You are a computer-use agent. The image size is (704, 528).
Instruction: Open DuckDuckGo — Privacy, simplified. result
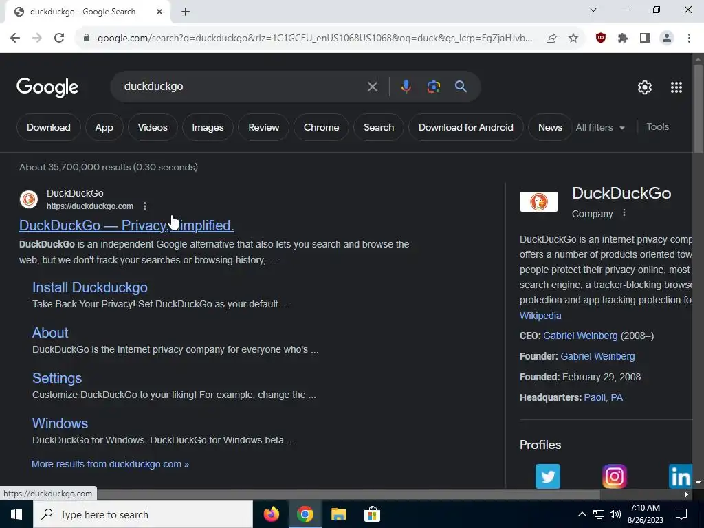126,225
